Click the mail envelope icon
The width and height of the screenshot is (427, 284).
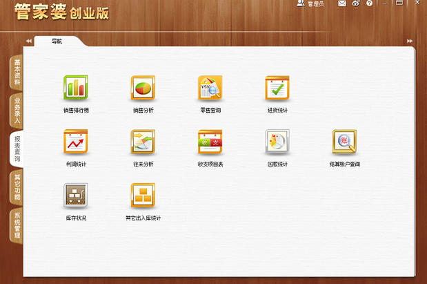coord(342,3)
